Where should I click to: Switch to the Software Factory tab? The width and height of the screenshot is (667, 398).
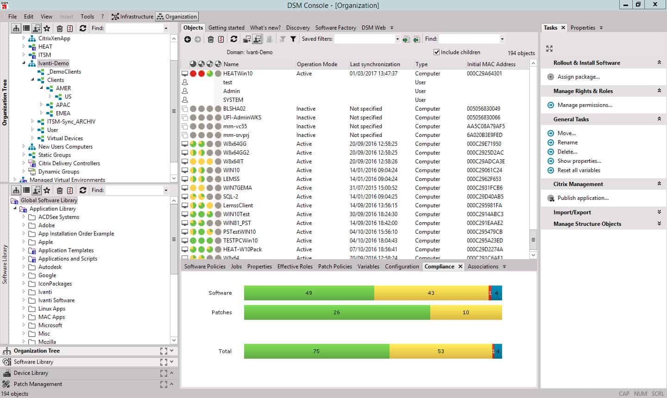(336, 28)
